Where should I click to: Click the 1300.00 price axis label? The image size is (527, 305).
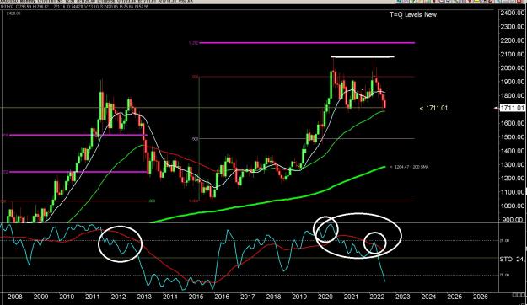(512, 164)
